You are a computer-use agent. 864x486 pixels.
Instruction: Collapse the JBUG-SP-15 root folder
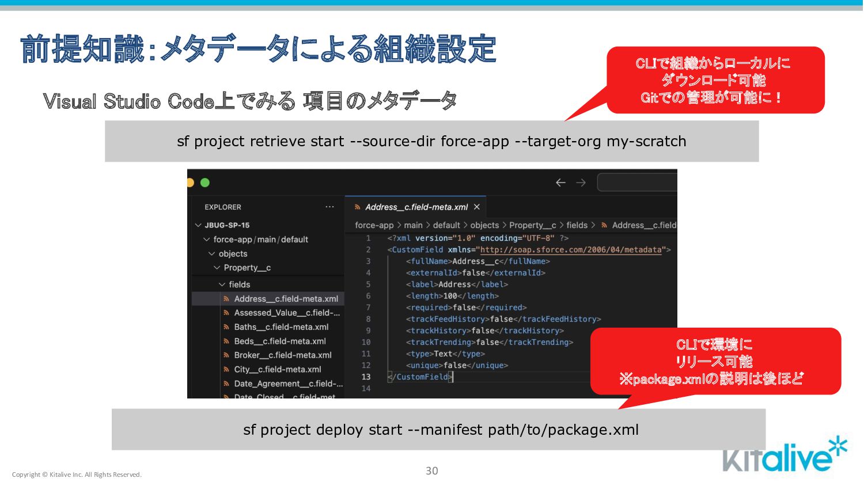click(198, 225)
